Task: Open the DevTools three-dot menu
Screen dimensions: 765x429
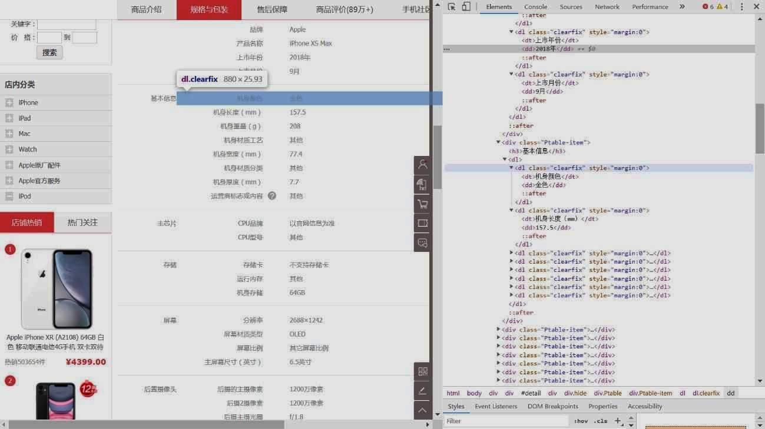Action: (741, 6)
